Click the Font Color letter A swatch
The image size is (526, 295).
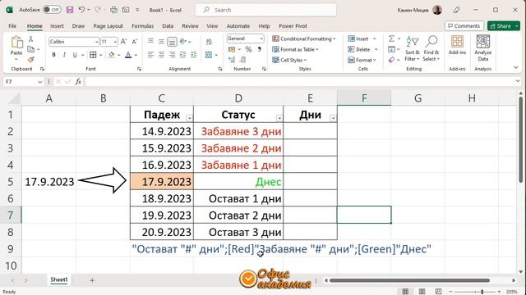(x=128, y=55)
